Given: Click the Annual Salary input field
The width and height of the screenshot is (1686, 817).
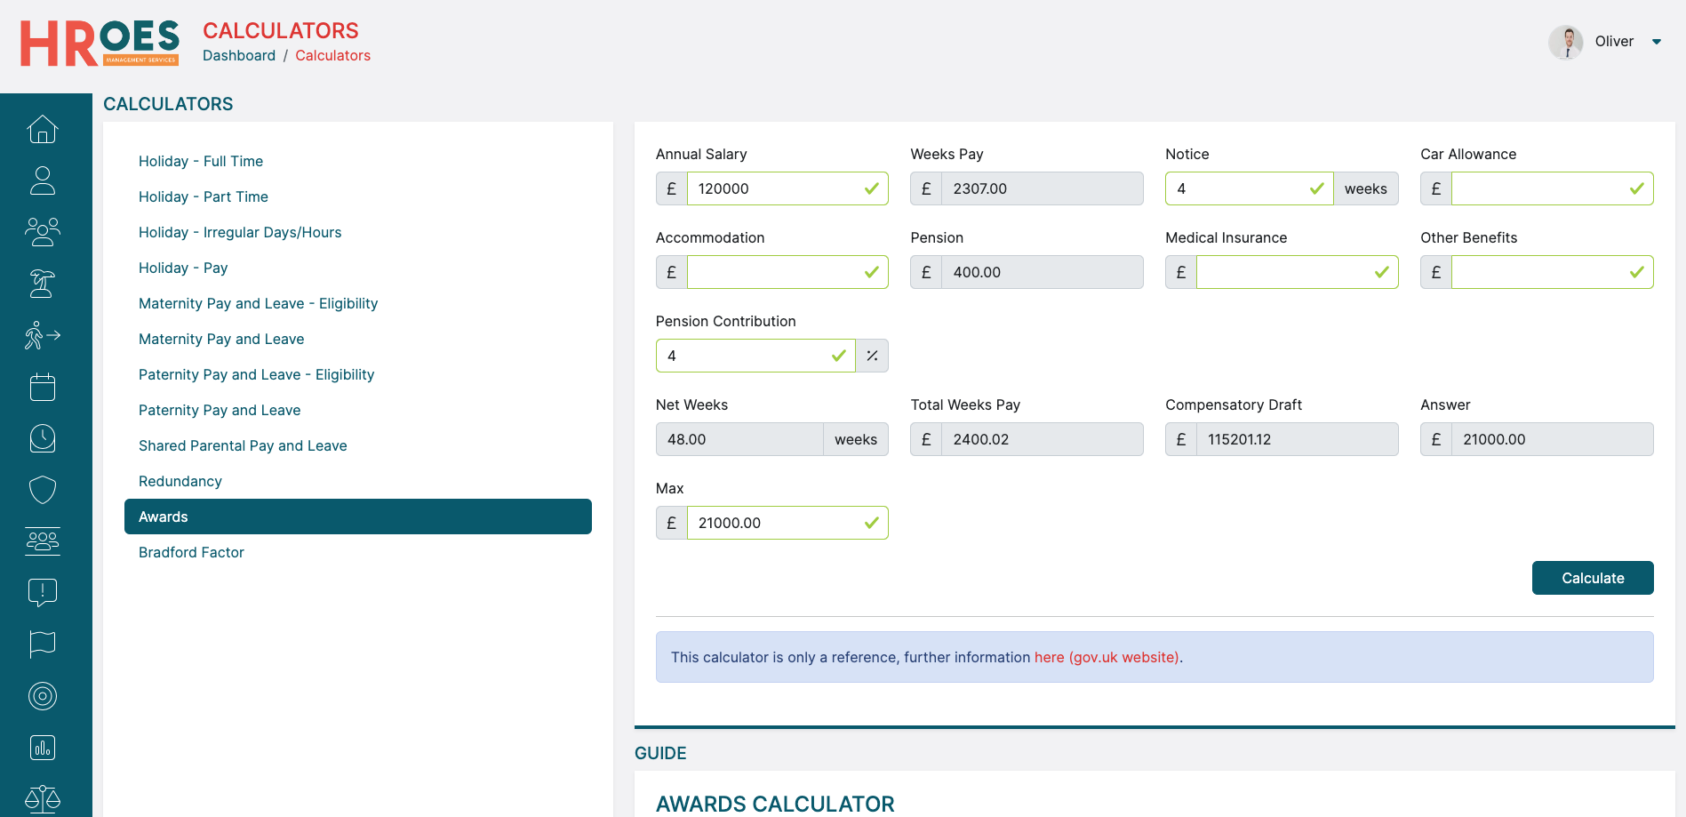Looking at the screenshot, I should pos(773,188).
